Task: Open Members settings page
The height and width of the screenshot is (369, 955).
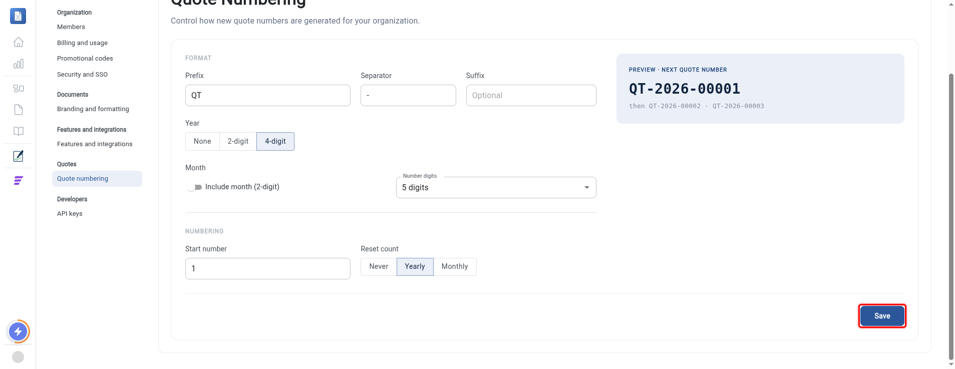Action: coord(71,27)
